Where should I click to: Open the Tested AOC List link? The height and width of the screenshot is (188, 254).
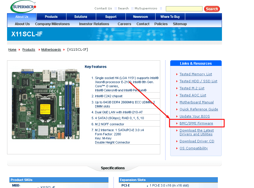tap(193, 95)
